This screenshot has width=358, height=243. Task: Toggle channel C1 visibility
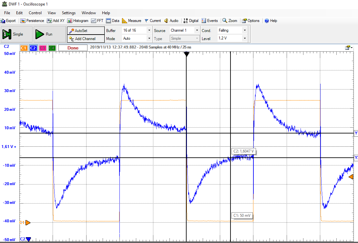[x=24, y=48]
